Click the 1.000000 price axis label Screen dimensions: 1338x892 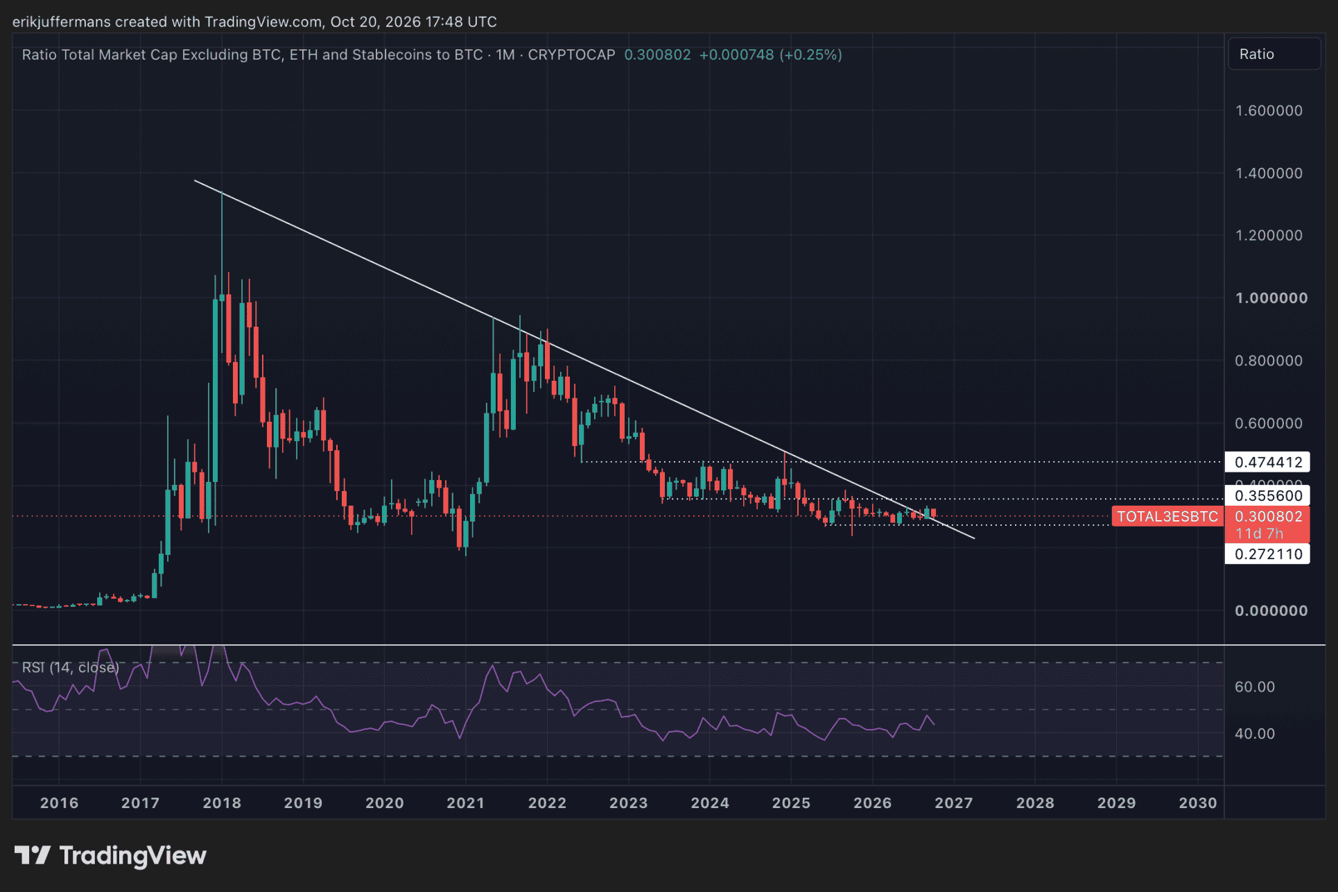(1271, 298)
